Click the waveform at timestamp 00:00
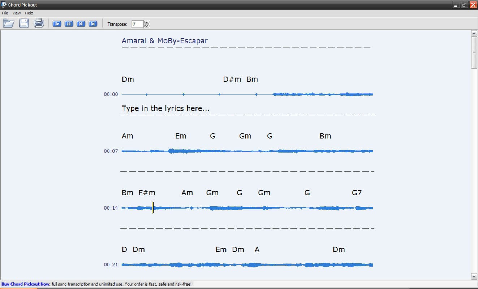 [x=247, y=94]
